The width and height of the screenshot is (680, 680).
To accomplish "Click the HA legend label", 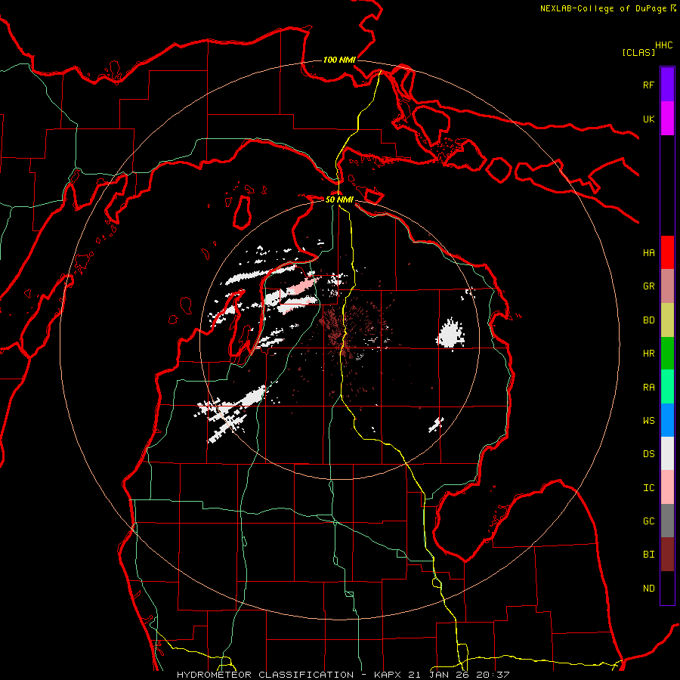I will tap(648, 253).
